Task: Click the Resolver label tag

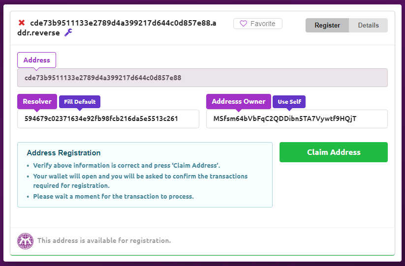Action: (37, 101)
